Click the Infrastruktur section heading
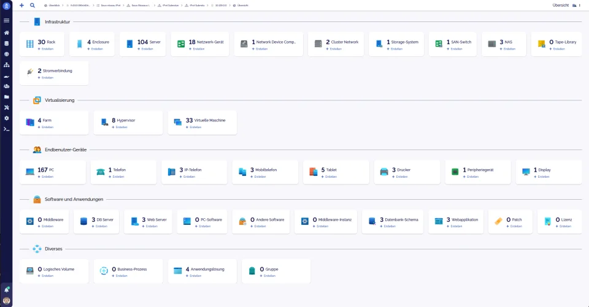The height and width of the screenshot is (307, 589). pos(57,22)
